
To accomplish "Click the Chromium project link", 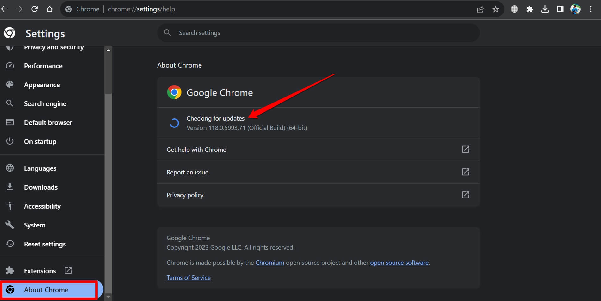I will pyautogui.click(x=270, y=262).
